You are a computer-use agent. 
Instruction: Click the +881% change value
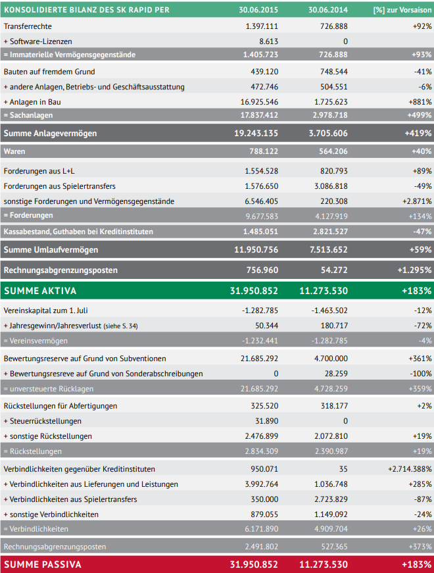(420, 102)
